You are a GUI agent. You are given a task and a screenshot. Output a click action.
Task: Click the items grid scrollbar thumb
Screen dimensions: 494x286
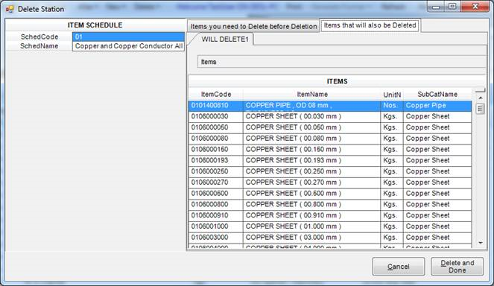pos(480,109)
